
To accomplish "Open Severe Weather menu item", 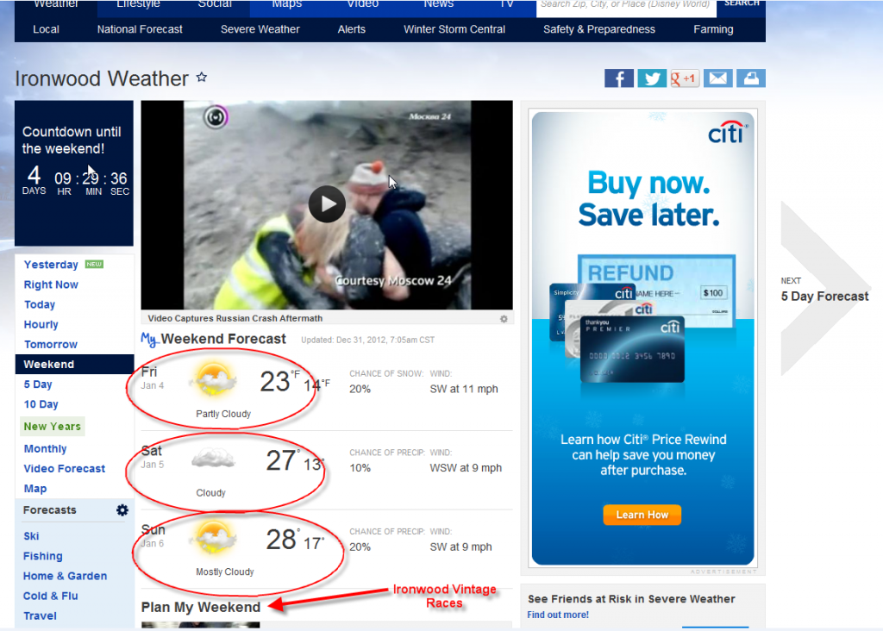I will (x=260, y=29).
